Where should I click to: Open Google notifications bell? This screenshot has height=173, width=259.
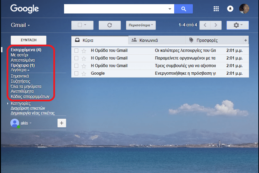tap(230, 9)
